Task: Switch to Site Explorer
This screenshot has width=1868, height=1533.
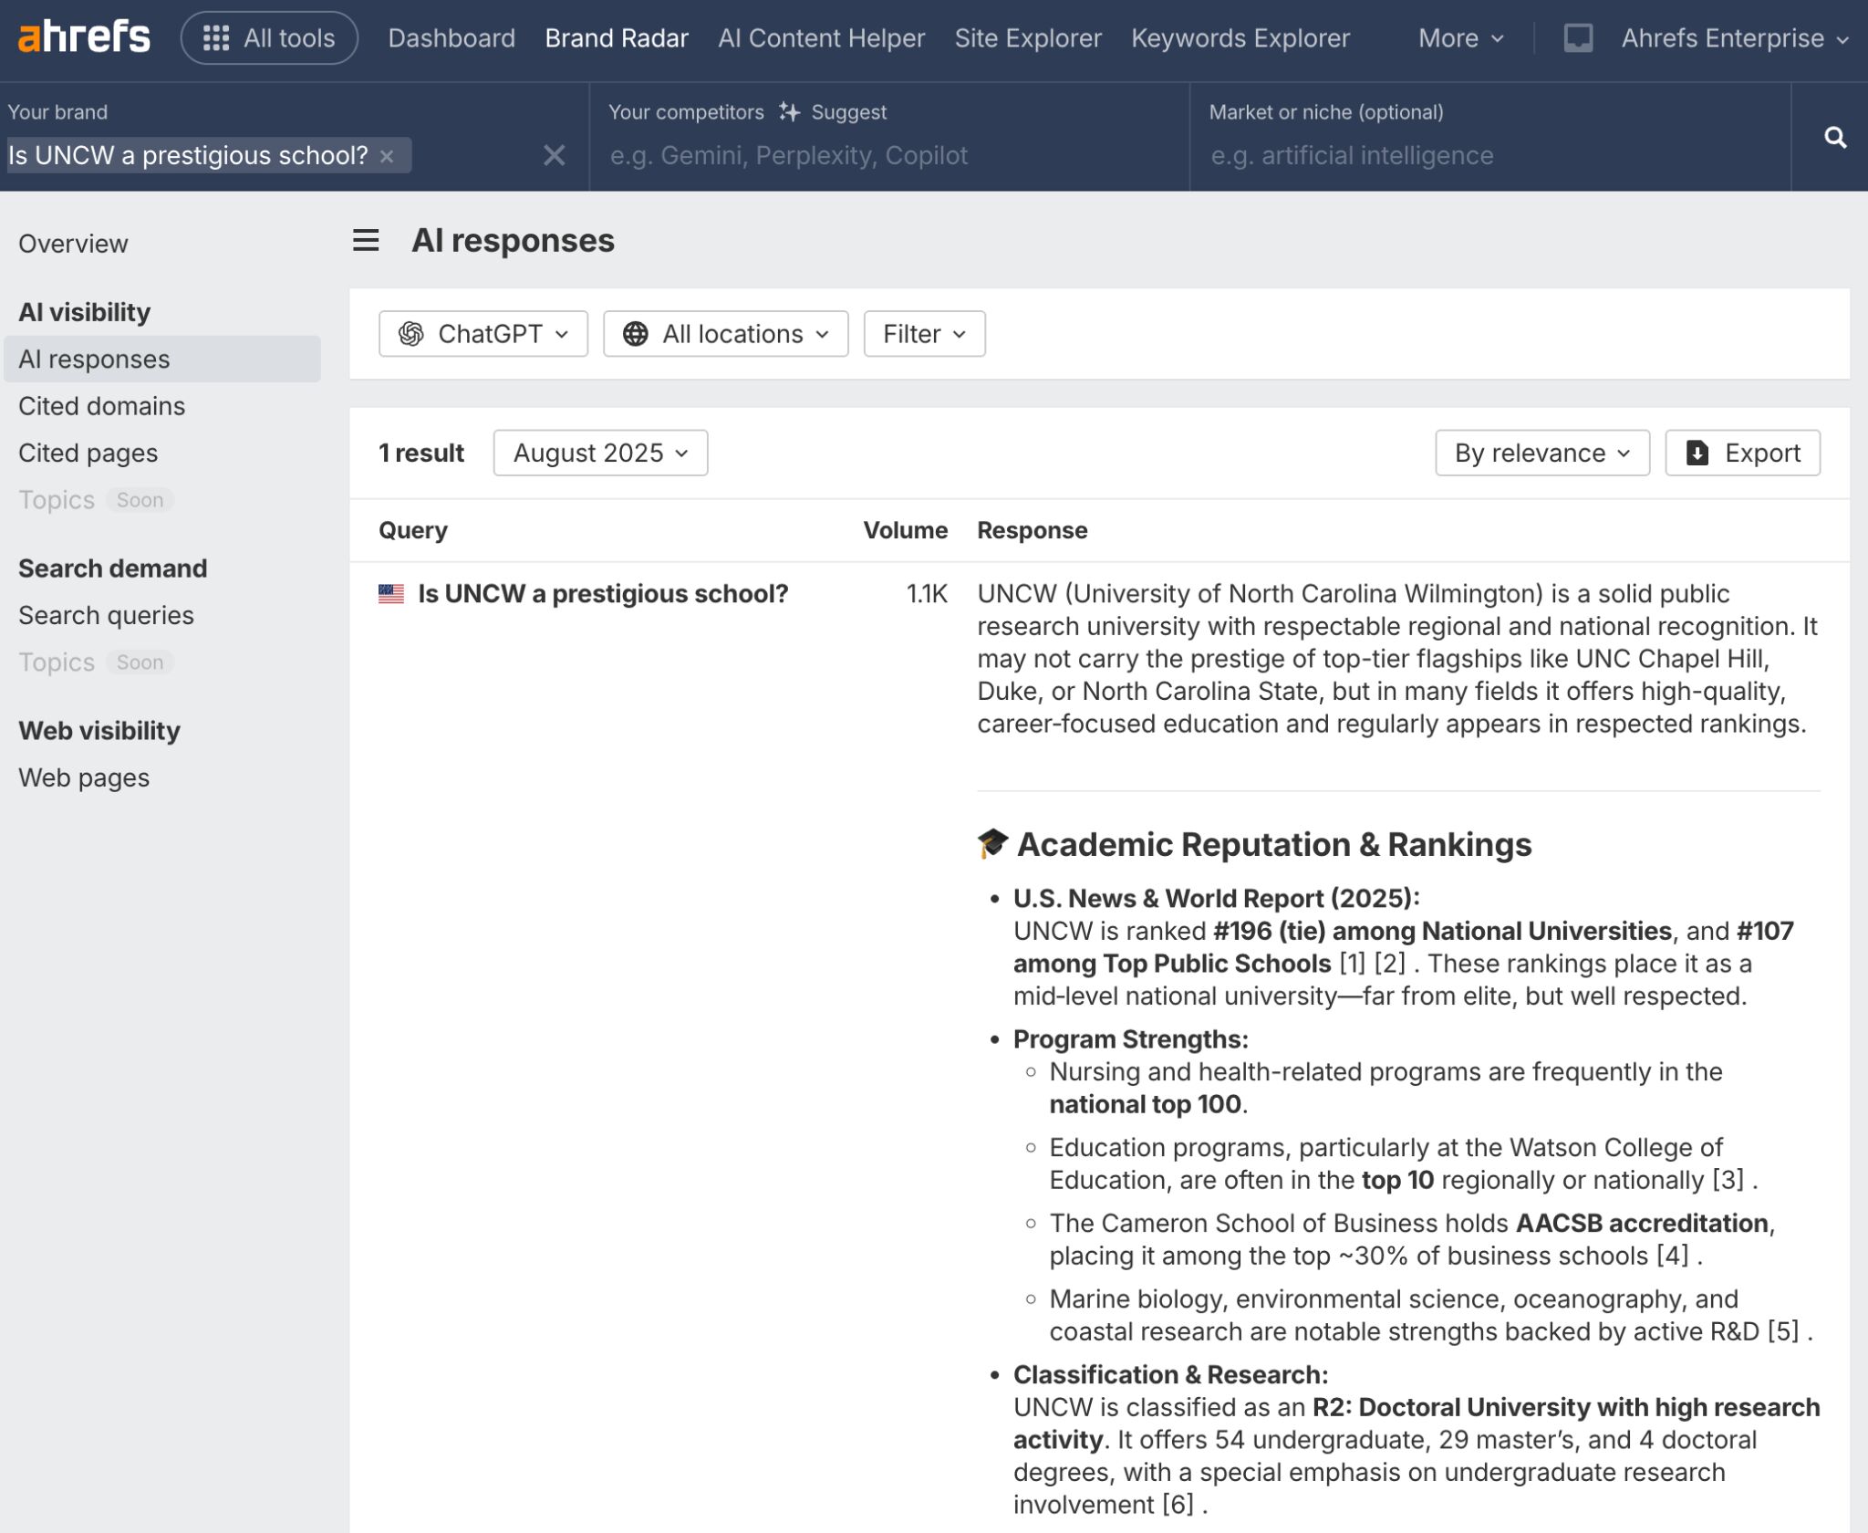Action: click(x=1028, y=37)
